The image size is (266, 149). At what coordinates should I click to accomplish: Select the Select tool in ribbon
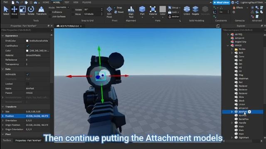[x=6, y=11]
